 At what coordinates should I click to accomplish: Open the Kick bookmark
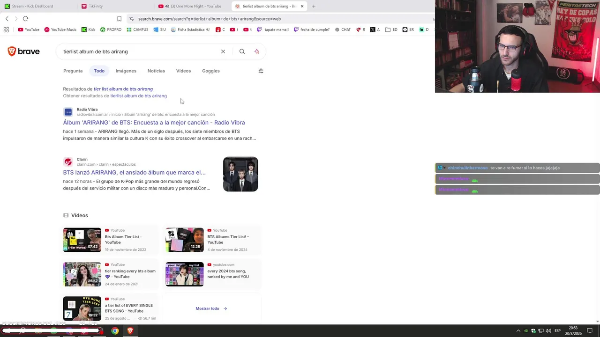click(88, 29)
